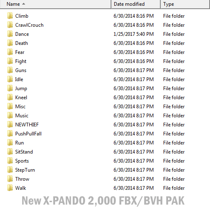Screen dimensions: 210x212
Task: Select the StepTurn folder name
Action: 25,170
